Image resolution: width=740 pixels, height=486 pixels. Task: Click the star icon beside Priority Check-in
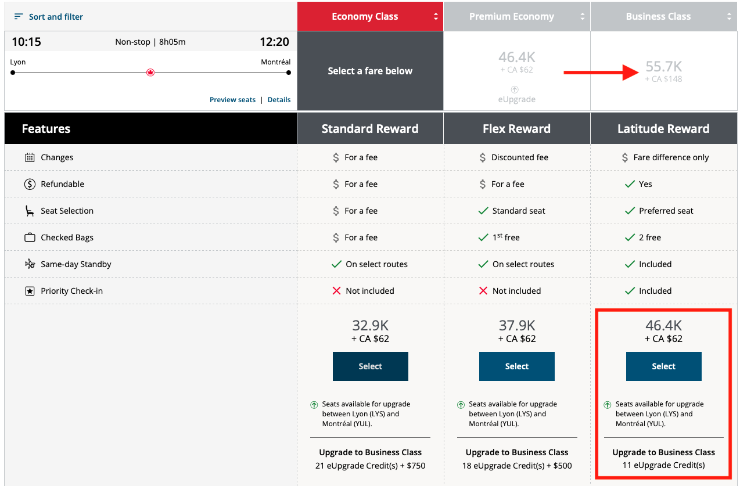click(x=30, y=290)
